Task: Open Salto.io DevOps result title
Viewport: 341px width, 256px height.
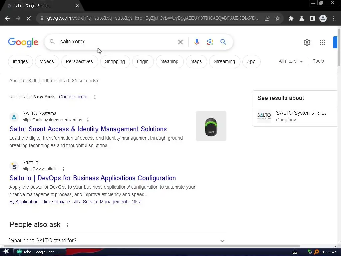Action: (x=93, y=178)
